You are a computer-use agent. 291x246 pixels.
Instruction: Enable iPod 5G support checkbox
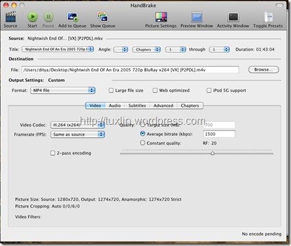(209, 90)
